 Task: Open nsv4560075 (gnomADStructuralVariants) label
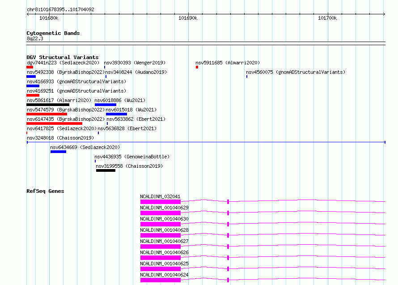[x=296, y=72]
